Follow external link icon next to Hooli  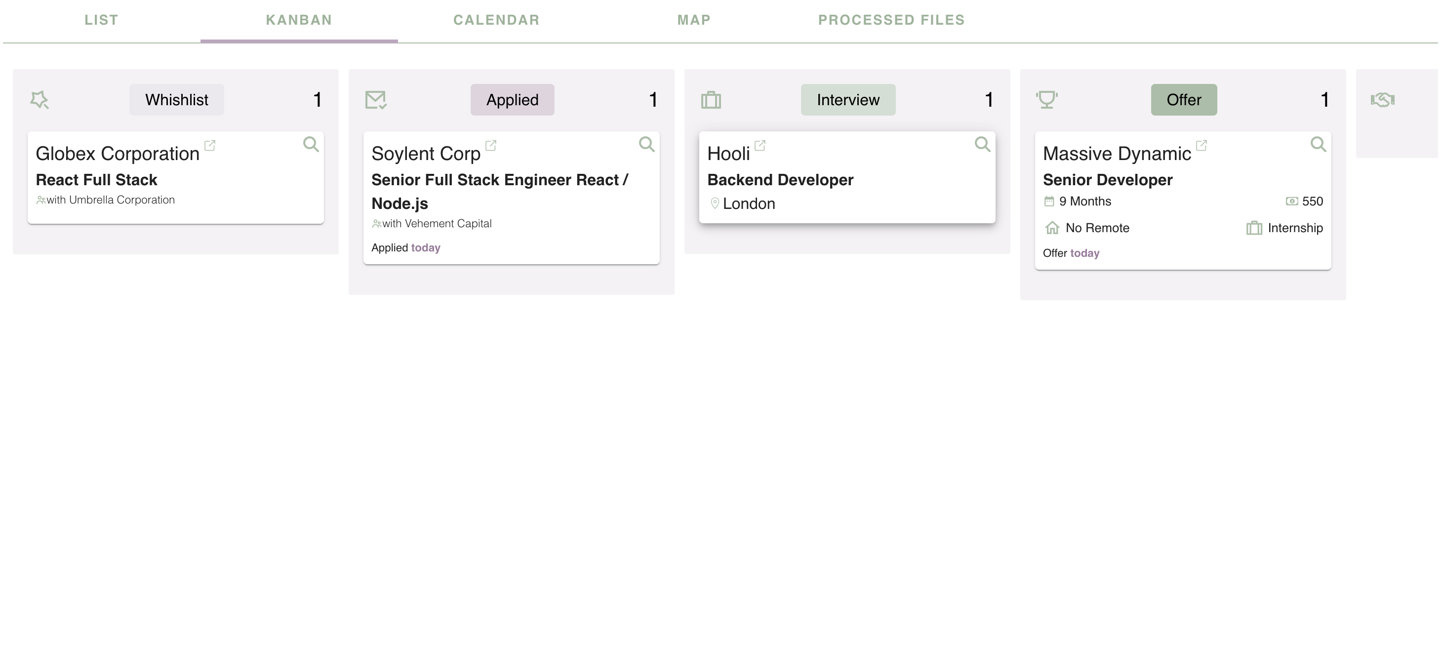tap(760, 146)
